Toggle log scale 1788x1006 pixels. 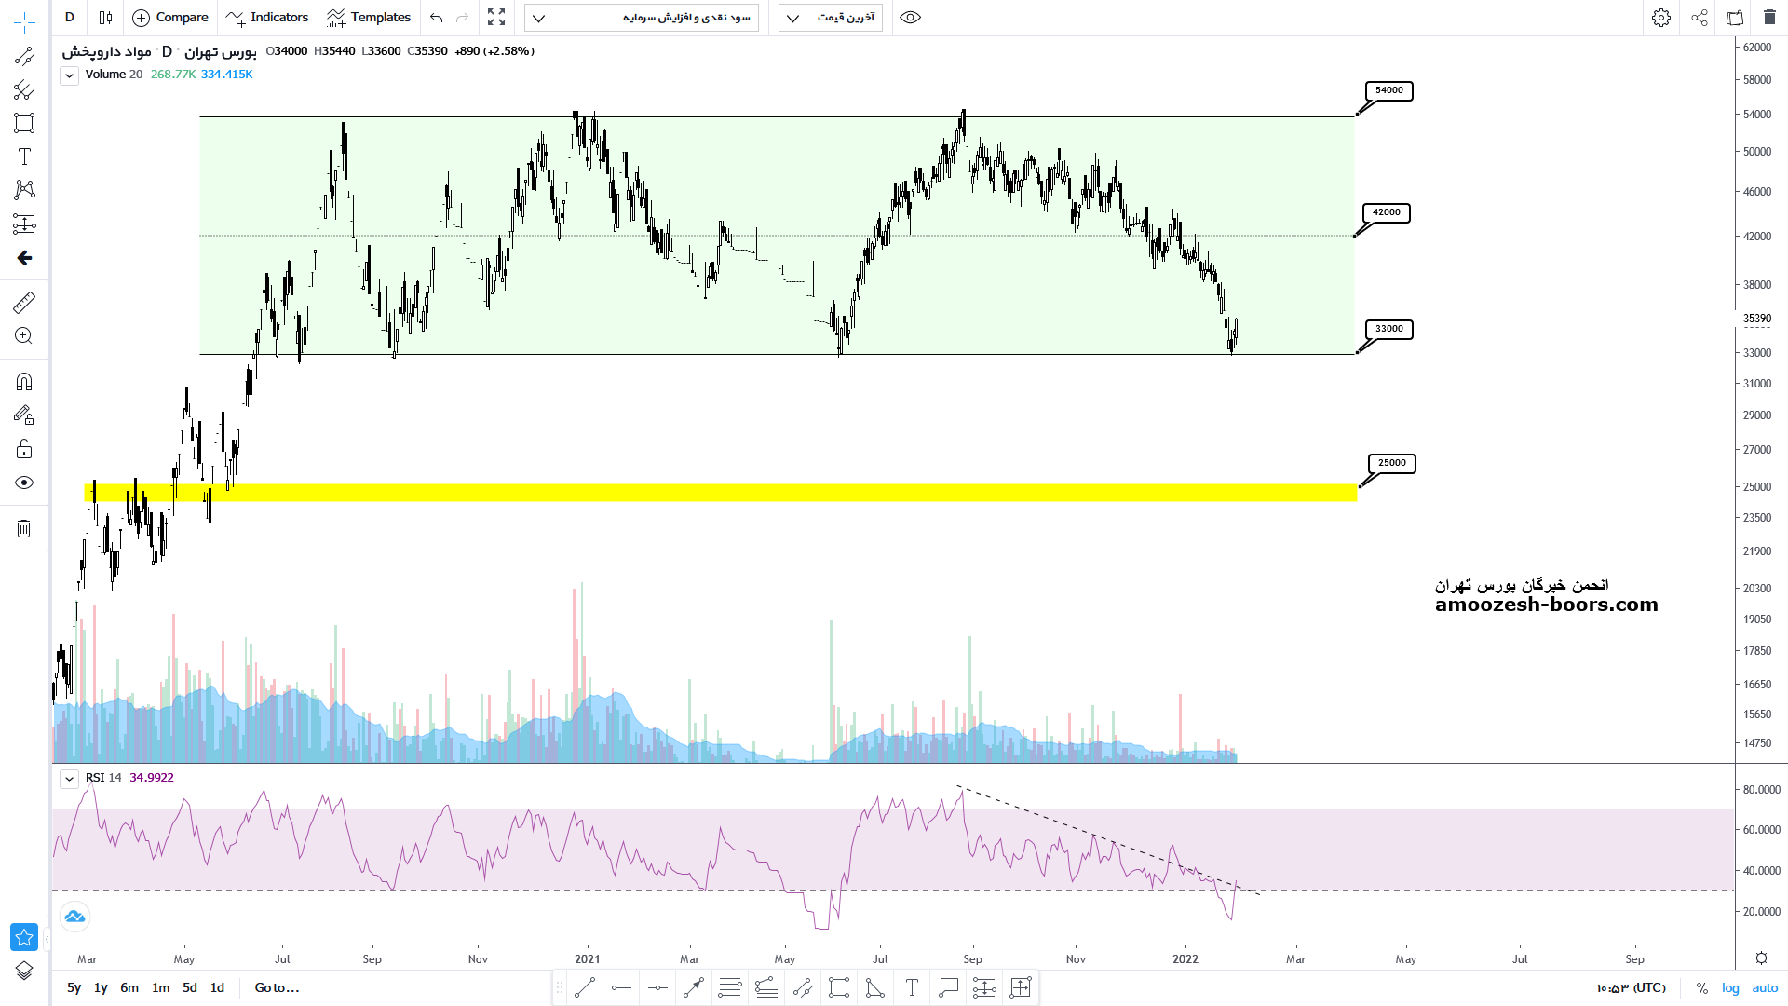[1730, 987]
